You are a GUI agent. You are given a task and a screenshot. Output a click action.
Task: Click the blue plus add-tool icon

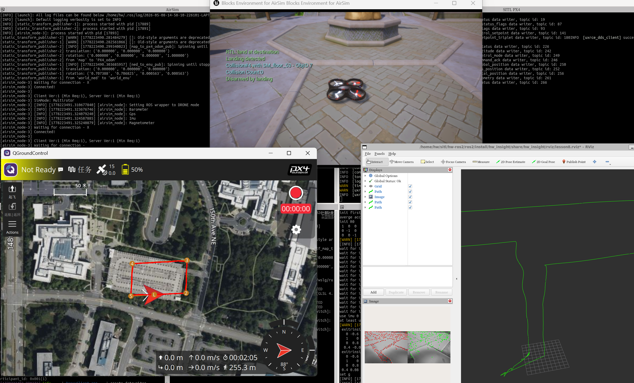[595, 162]
